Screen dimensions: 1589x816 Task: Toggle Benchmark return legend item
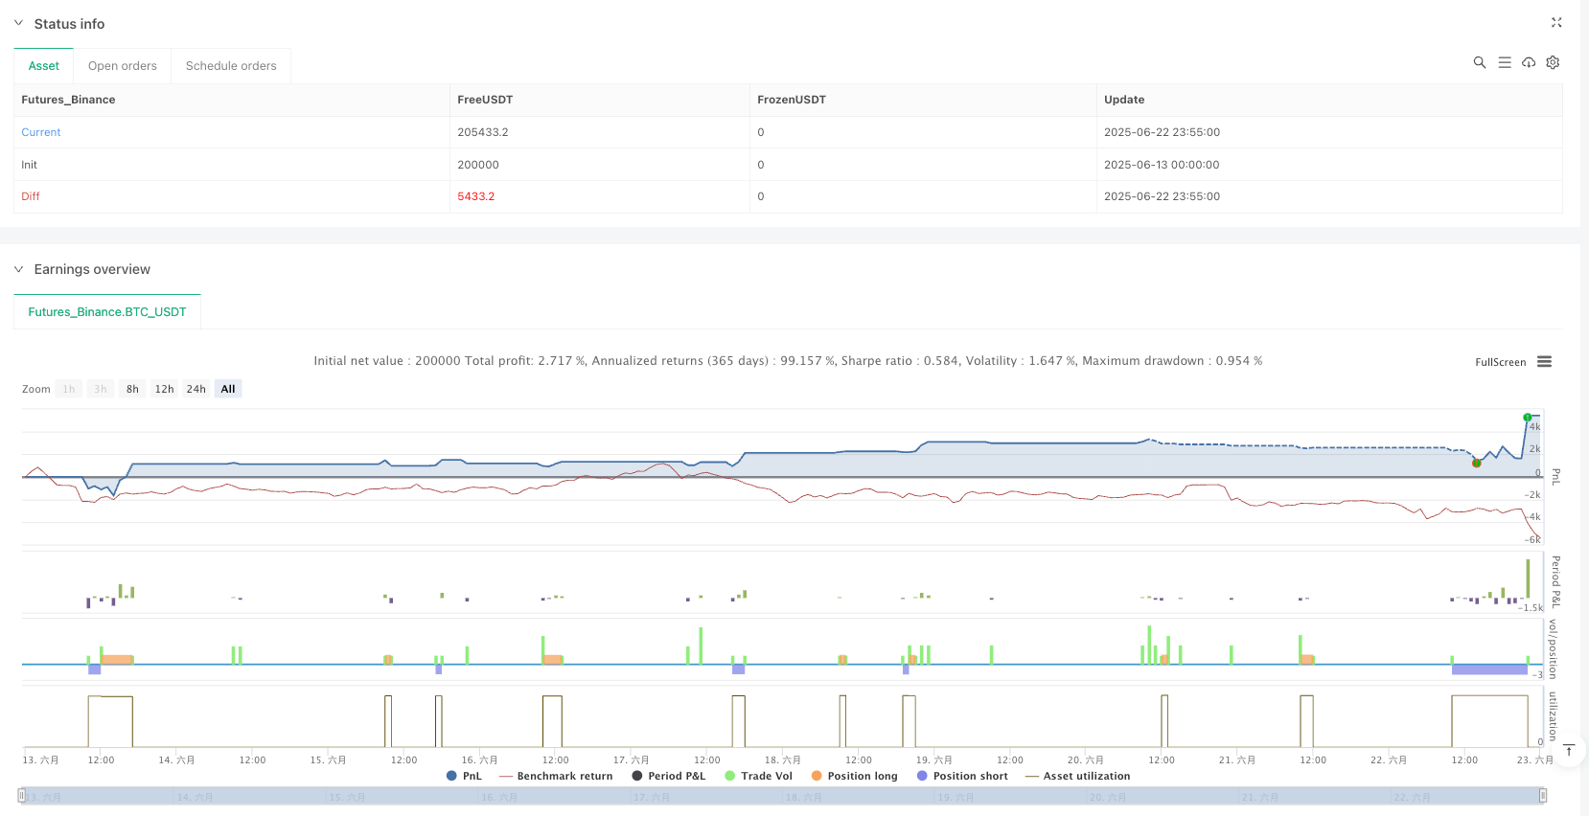(556, 776)
